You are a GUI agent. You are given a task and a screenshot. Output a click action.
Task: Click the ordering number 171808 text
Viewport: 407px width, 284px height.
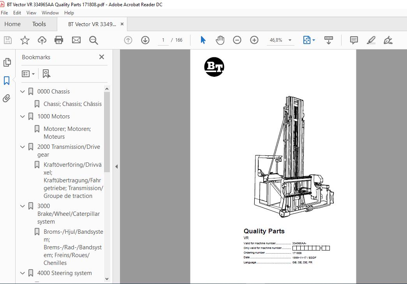point(297,253)
